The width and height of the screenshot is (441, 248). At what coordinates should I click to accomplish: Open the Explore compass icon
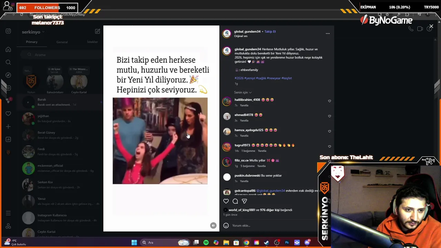tap(8, 75)
